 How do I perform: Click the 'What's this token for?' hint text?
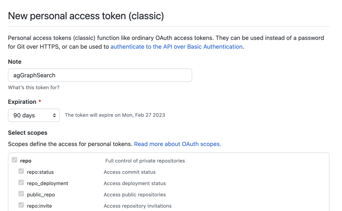(34, 88)
